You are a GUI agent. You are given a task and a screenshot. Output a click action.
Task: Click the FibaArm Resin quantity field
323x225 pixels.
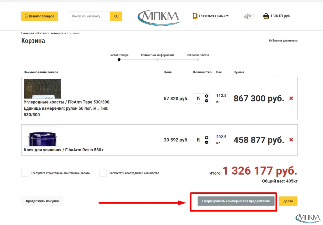pyautogui.click(x=198, y=140)
